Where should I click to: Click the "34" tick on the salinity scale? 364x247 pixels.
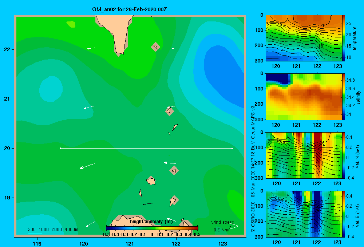[349, 114]
